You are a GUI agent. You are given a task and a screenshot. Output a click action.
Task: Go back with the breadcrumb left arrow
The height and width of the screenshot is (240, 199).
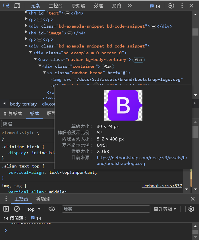pos(5,104)
